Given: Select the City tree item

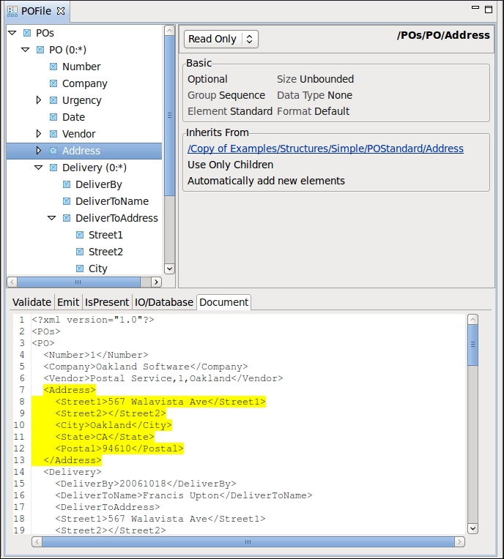Looking at the screenshot, I should pos(98,269).
